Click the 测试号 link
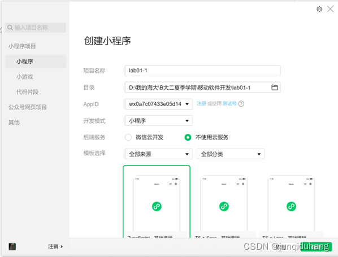This screenshot has width=338, height=257. point(229,103)
